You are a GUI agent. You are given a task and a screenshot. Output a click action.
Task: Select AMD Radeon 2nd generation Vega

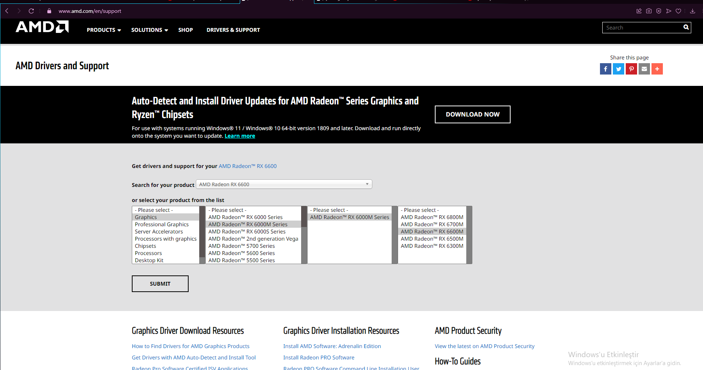coord(253,239)
